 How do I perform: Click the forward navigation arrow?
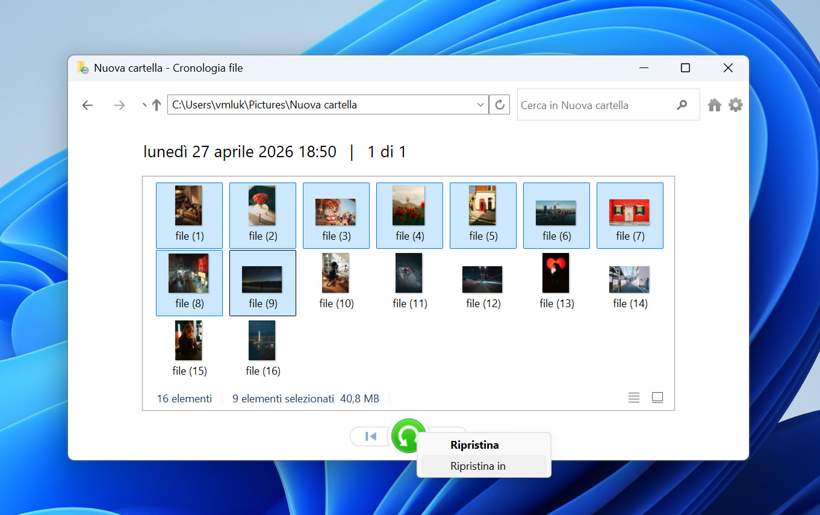coord(120,105)
